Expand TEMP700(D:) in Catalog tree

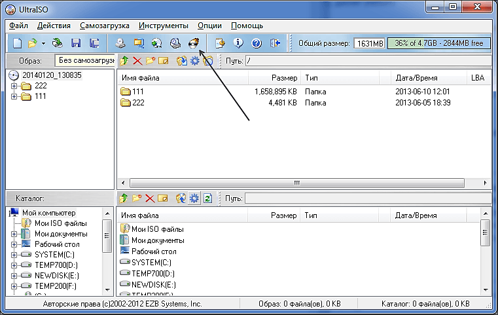click(14, 265)
